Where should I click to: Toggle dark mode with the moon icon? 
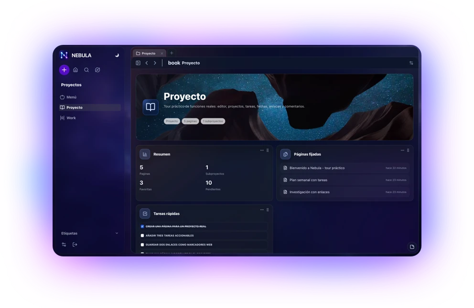117,55
